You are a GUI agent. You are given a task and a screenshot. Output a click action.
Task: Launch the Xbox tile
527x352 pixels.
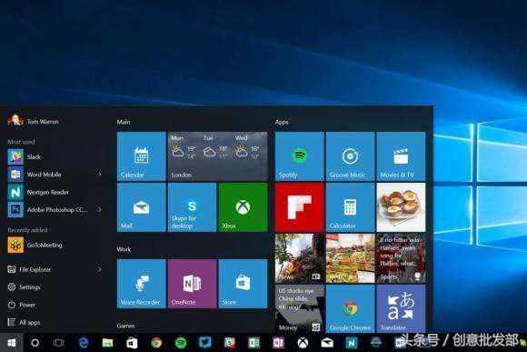(x=243, y=207)
